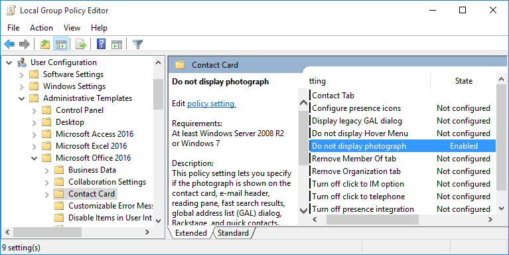Expand the Contact Card tree node
The width and height of the screenshot is (509, 255).
(x=47, y=195)
